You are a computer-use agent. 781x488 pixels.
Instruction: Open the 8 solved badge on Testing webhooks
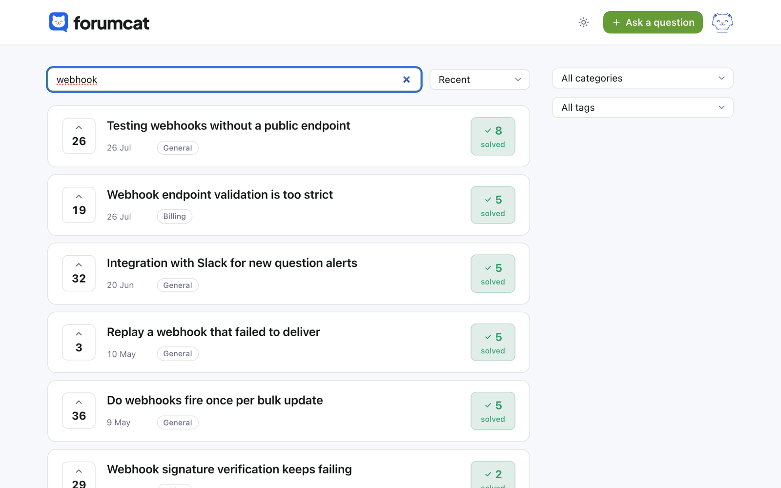[493, 137]
